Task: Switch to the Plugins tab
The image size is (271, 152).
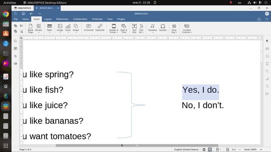Action: click(121, 19)
